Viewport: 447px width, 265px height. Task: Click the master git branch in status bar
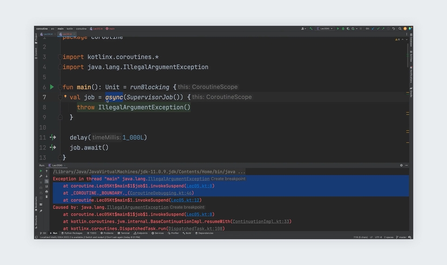point(401,237)
